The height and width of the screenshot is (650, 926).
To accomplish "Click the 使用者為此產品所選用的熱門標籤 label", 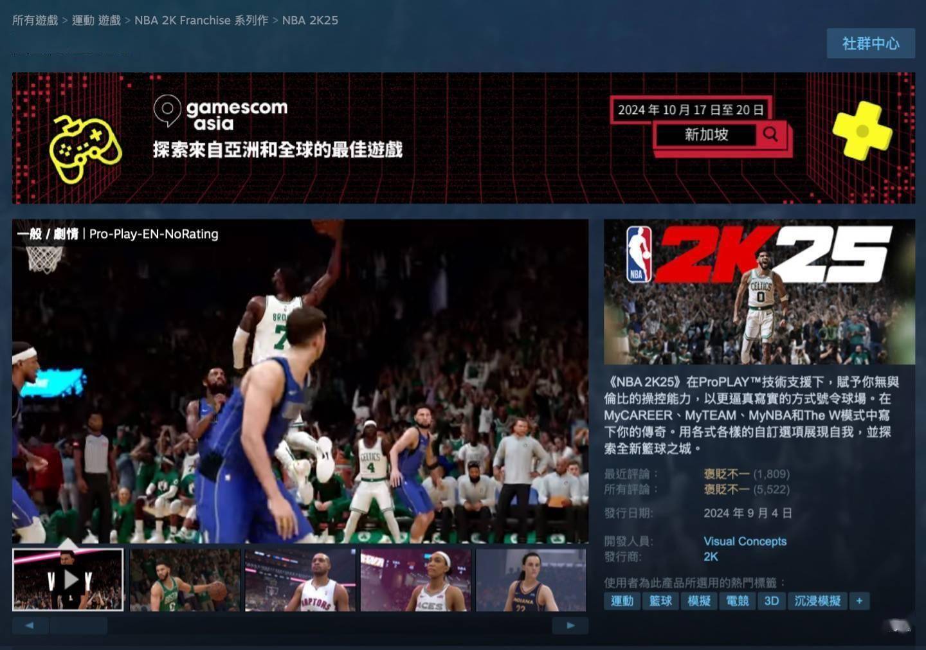I will click(x=694, y=582).
